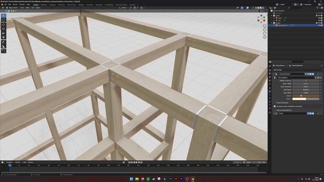
Task: Open the Color 1 brown swatch
Action: (x=306, y=96)
